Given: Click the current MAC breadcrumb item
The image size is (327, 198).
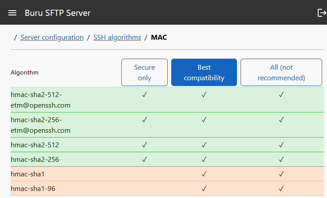Looking at the screenshot, I should 159,37.
